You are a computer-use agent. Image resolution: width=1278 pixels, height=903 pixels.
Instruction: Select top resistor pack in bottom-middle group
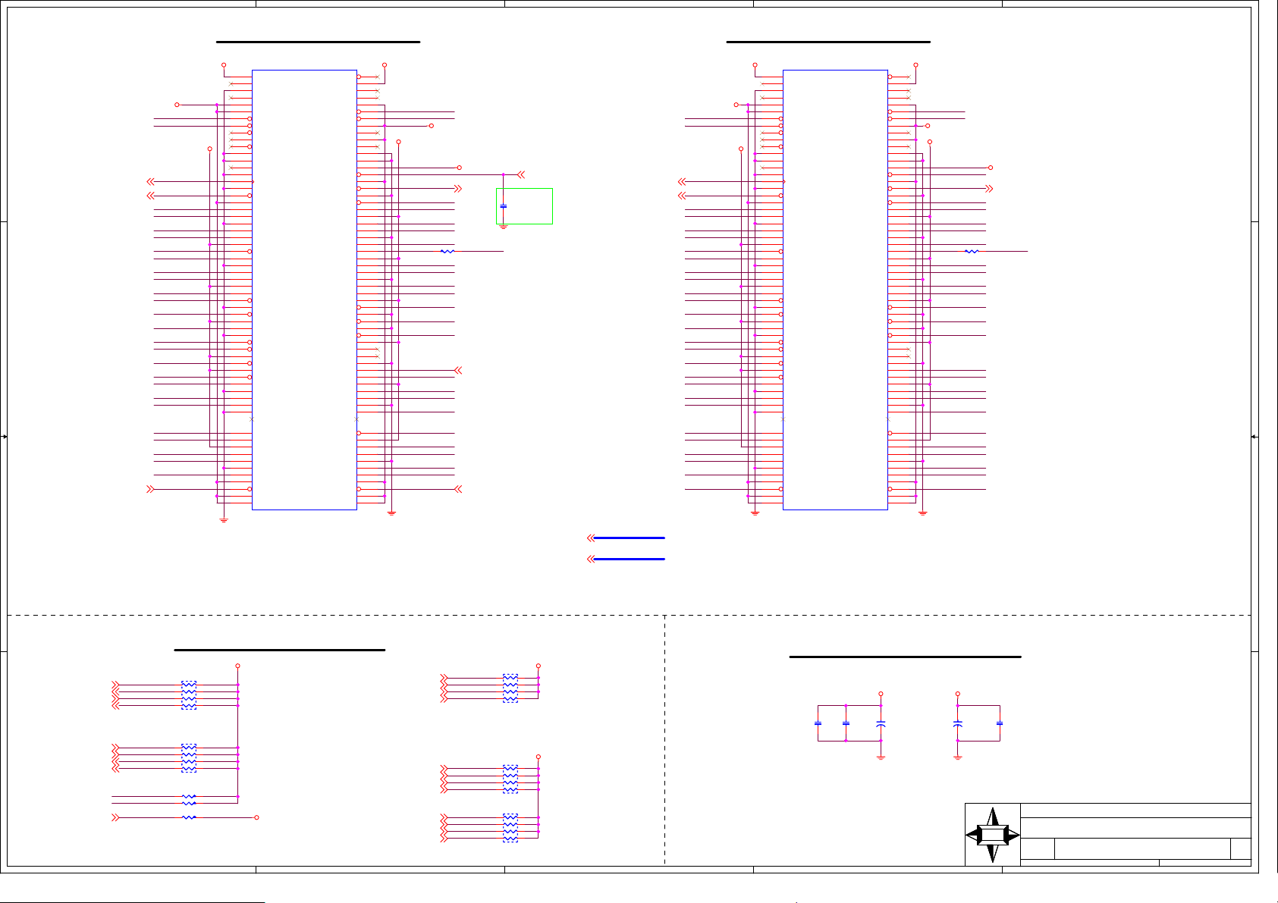(510, 688)
